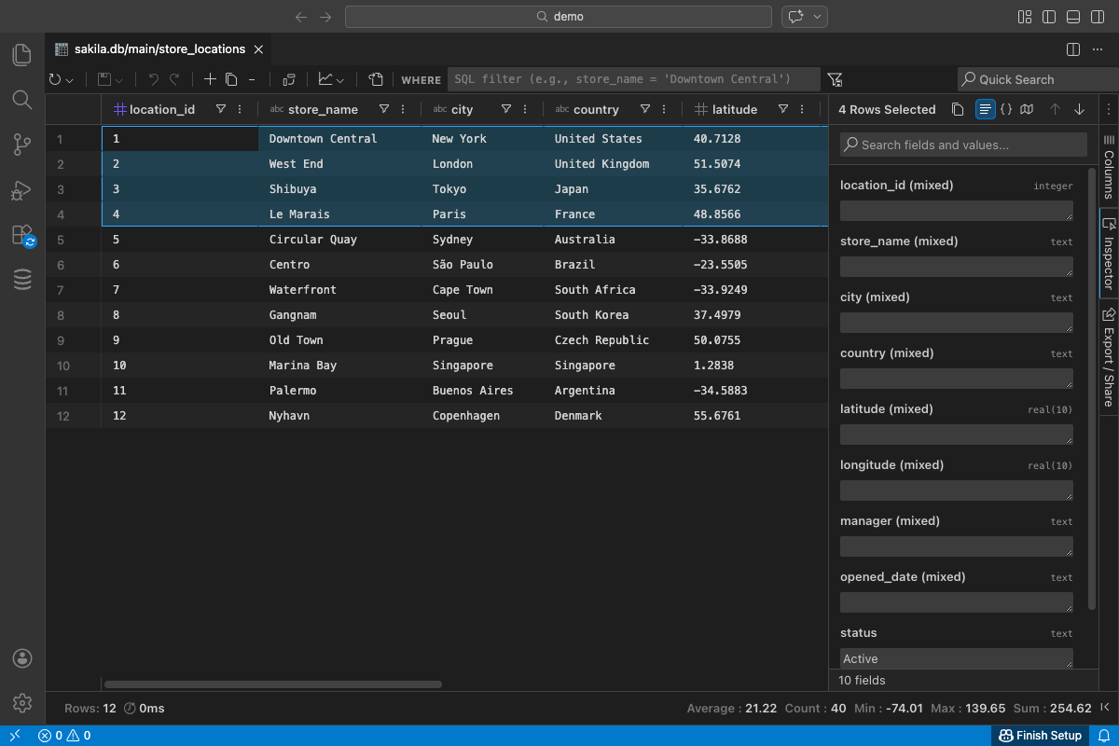Undo the last data change
Viewport: 1119px width, 746px height.
click(153, 79)
